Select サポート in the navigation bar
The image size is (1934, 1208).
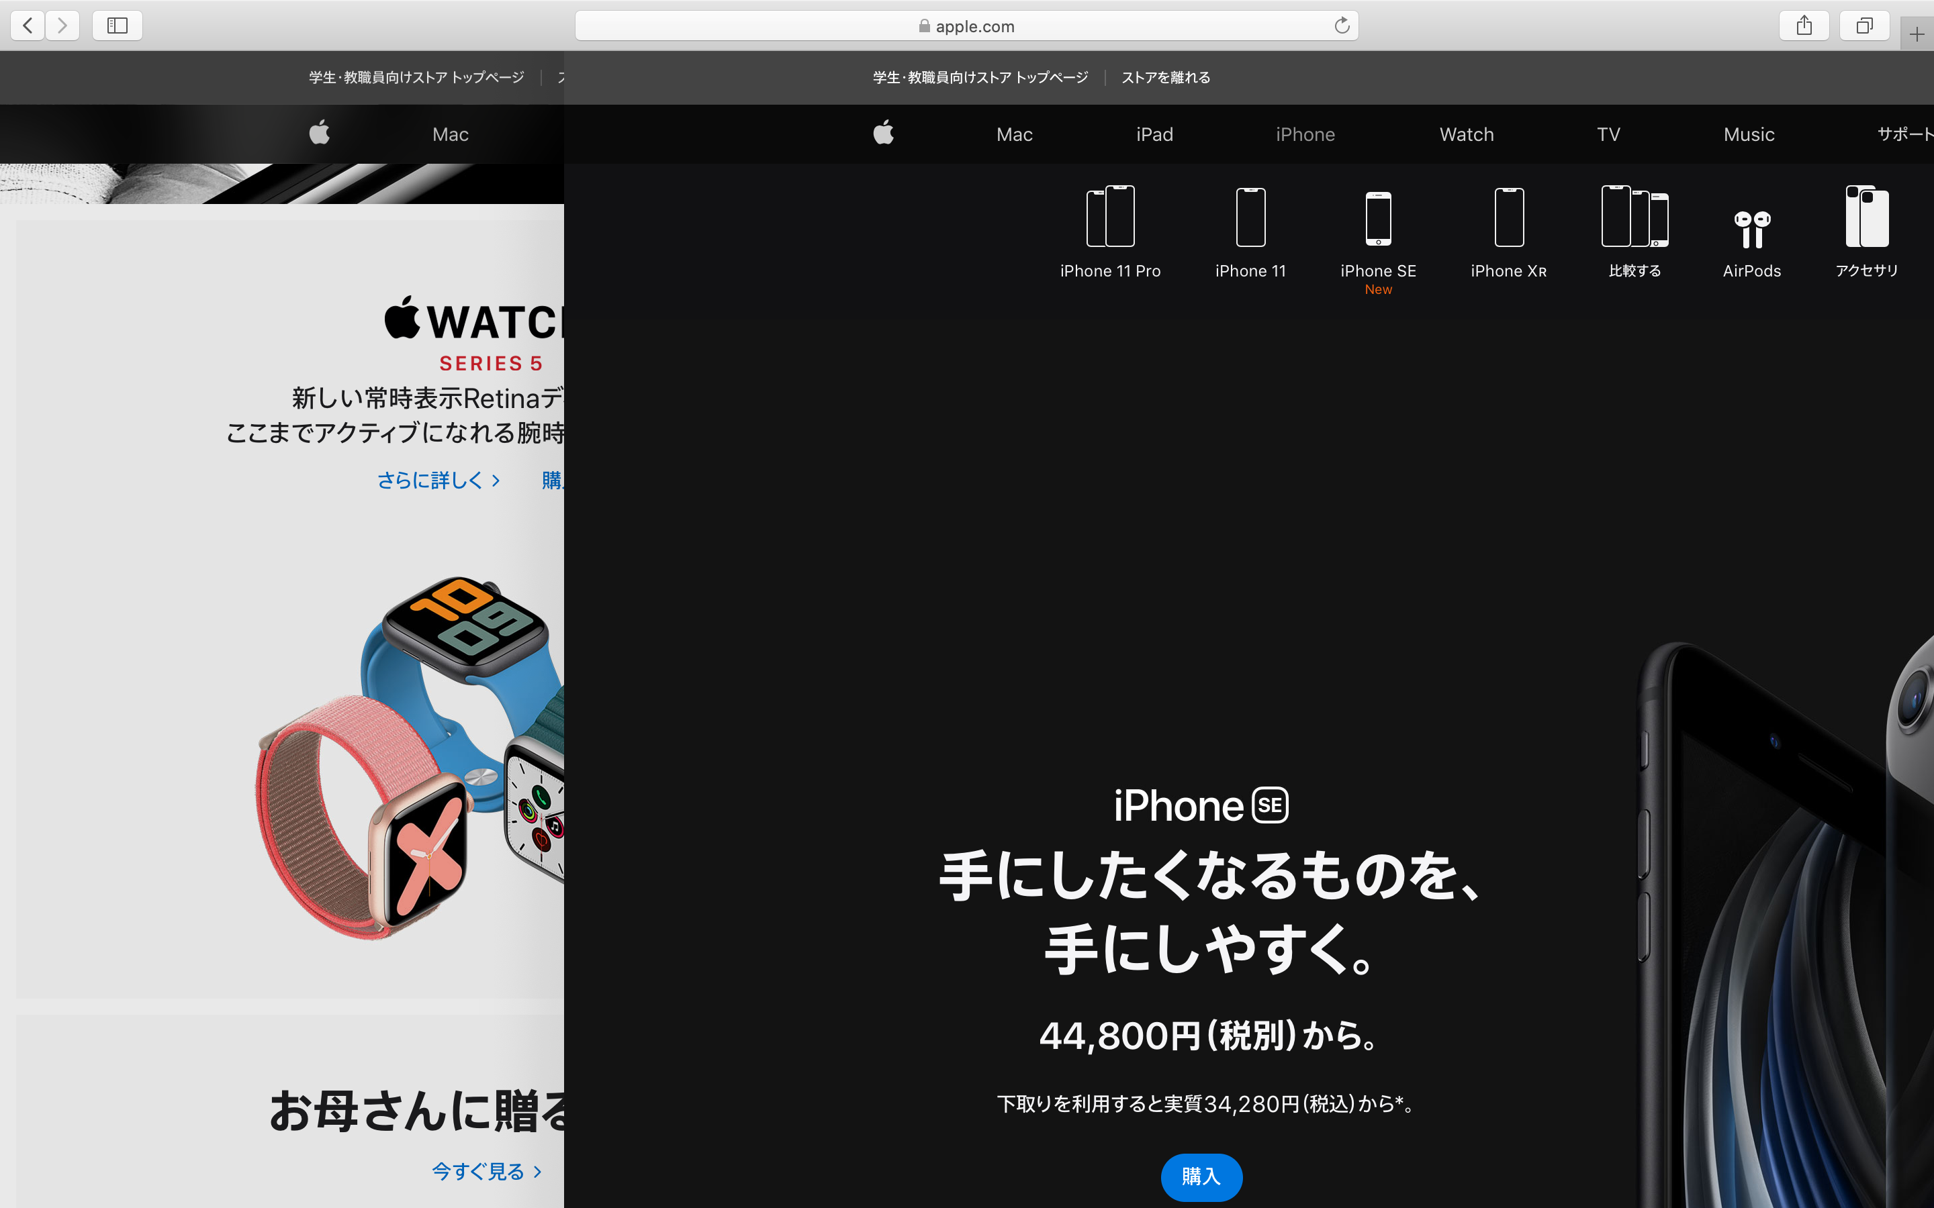click(1905, 134)
